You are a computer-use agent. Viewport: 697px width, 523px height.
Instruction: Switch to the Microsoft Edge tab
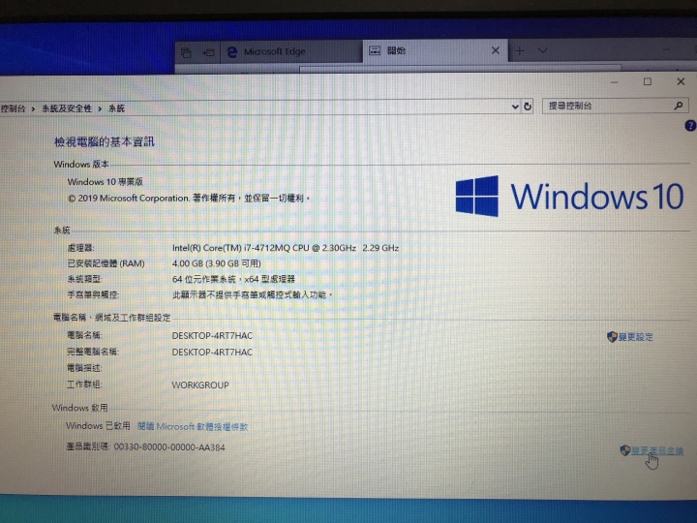(292, 51)
